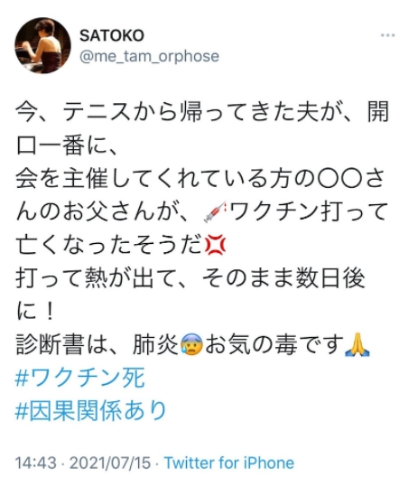Click the praying hands emoji

click(x=358, y=344)
